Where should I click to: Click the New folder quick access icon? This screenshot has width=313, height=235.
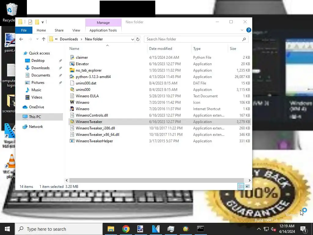[x=37, y=22]
